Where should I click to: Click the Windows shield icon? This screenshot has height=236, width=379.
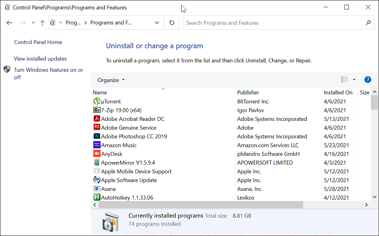click(x=7, y=69)
